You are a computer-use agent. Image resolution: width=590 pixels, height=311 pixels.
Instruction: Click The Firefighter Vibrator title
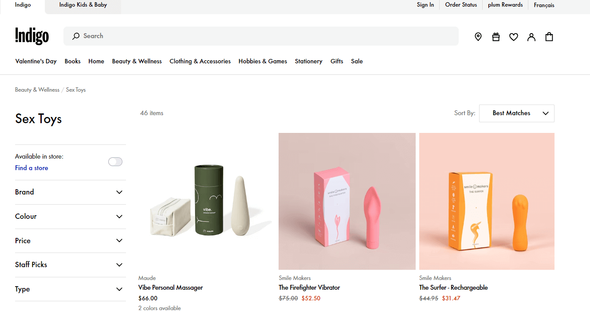309,288
